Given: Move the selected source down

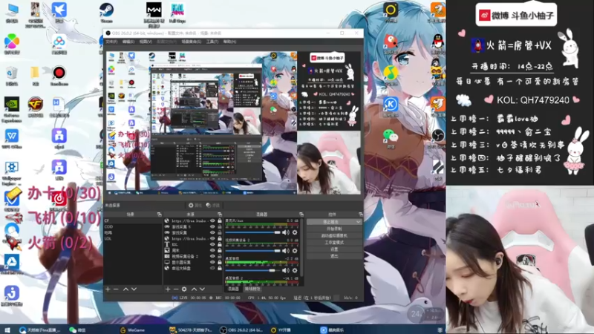Looking at the screenshot, I should click(x=202, y=289).
